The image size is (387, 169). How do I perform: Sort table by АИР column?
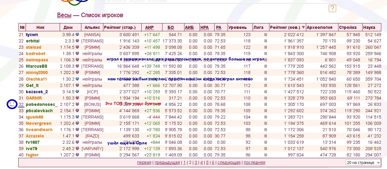pos(149,27)
